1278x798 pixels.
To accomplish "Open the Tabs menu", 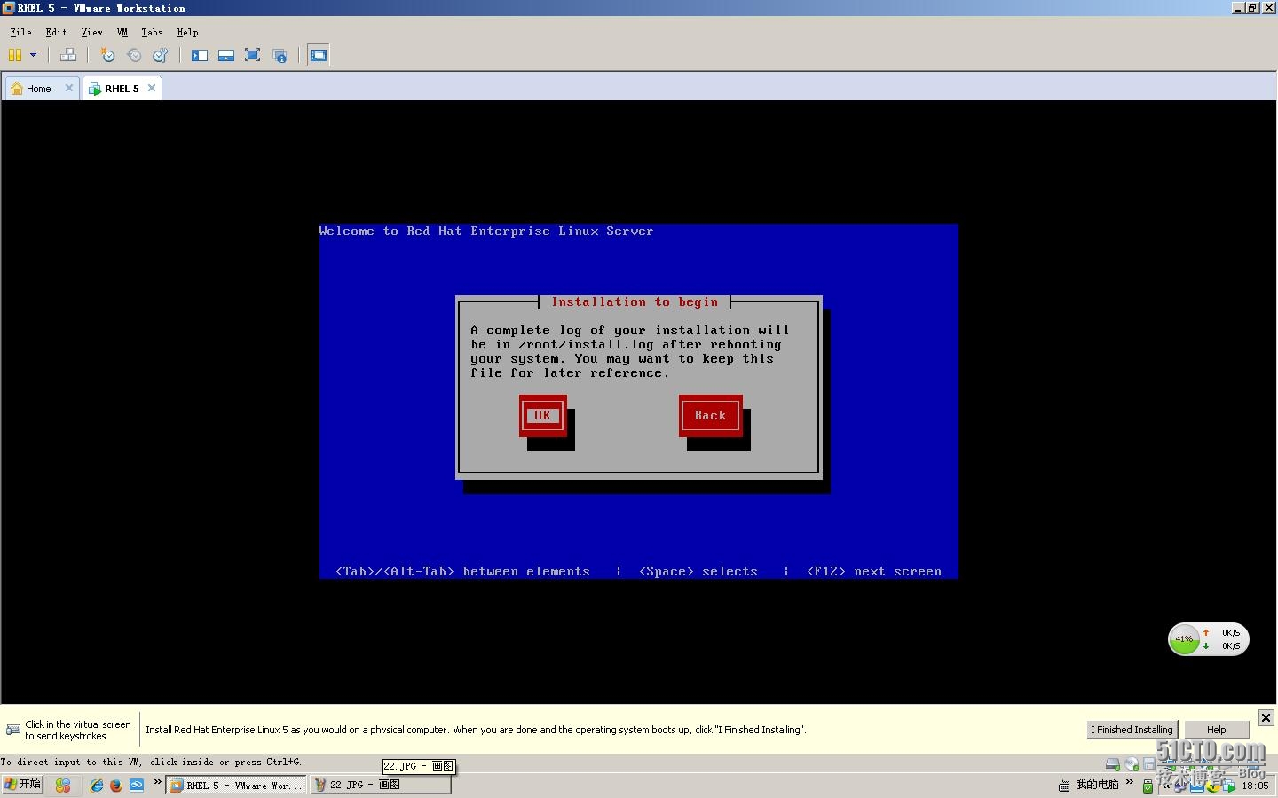I will (x=152, y=32).
